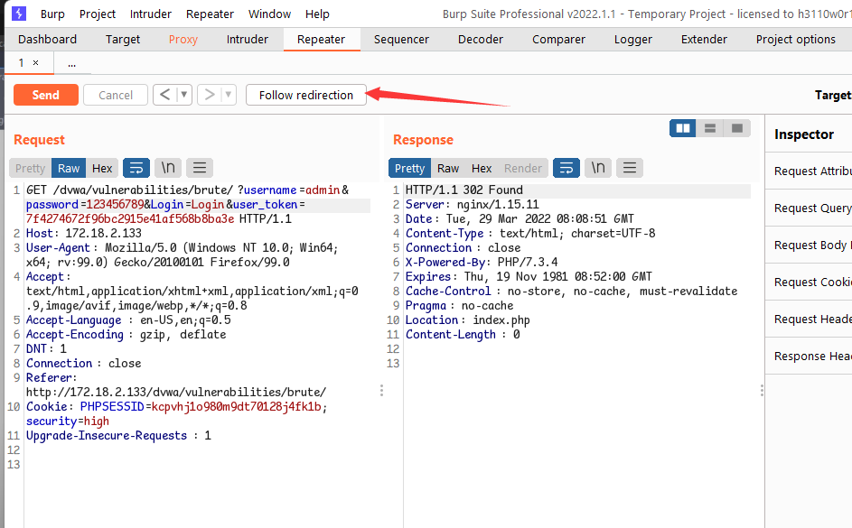Image resolution: width=852 pixels, height=528 pixels.
Task: Switch to the Extender tool tab
Action: [704, 40]
